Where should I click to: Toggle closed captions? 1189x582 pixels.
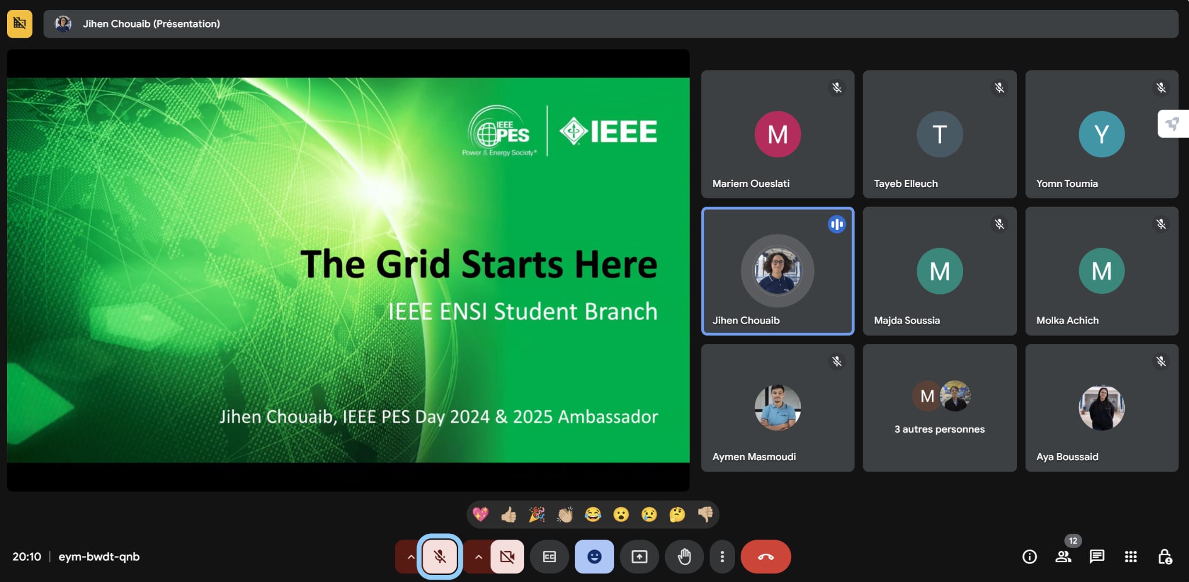(549, 557)
